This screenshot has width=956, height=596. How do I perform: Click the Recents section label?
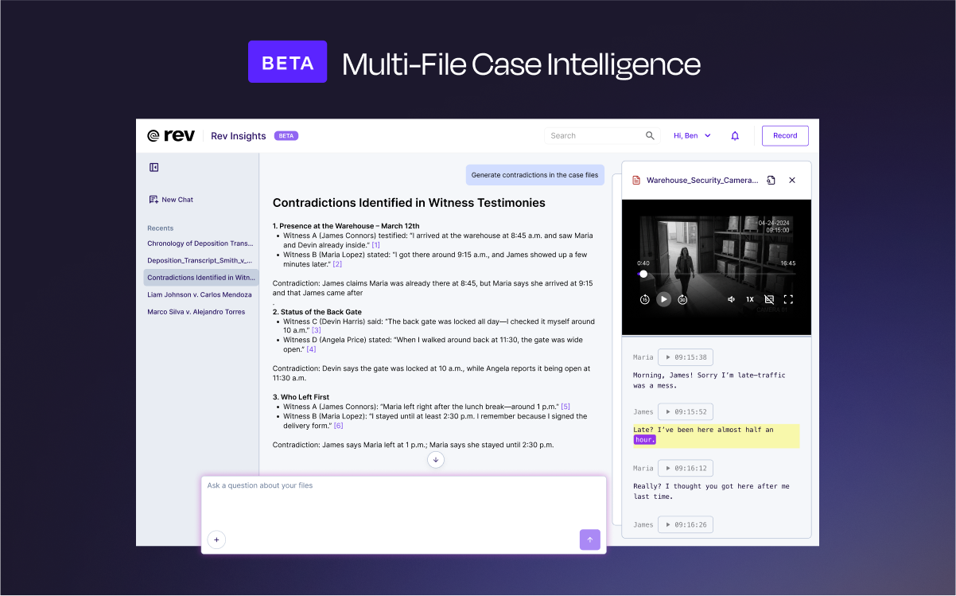click(160, 228)
